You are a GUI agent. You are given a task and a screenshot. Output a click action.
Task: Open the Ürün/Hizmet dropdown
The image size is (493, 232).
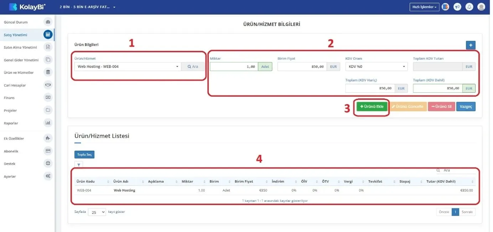point(128,66)
